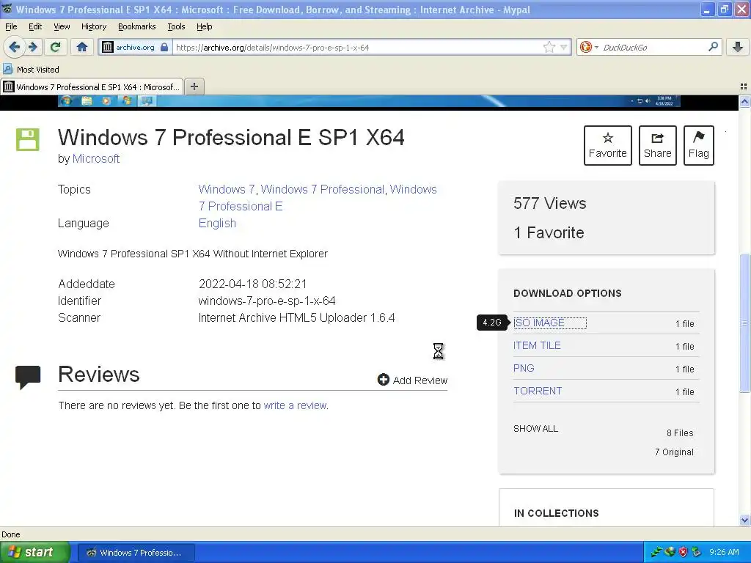This screenshot has height=563, width=751.
Task: Open the View menu
Action: coord(62,26)
